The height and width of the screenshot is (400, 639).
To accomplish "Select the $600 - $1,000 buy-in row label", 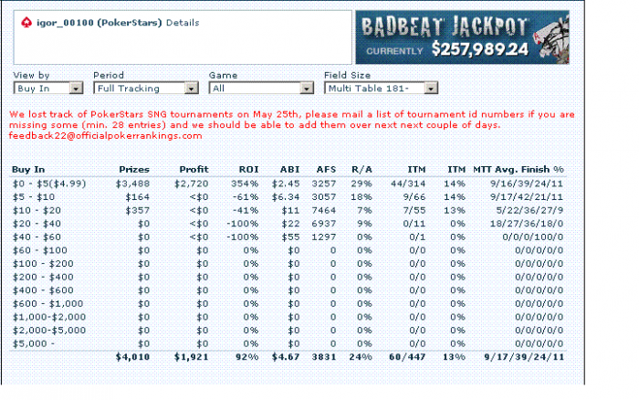I will (x=47, y=304).
